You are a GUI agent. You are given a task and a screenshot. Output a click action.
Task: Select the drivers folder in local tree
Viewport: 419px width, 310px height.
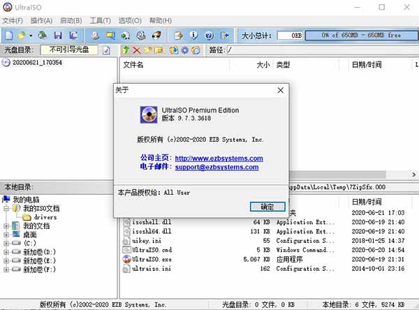(45, 217)
